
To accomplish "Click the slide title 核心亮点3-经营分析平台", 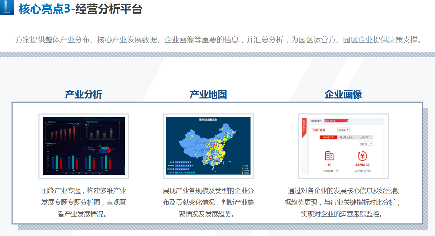I will point(81,9).
